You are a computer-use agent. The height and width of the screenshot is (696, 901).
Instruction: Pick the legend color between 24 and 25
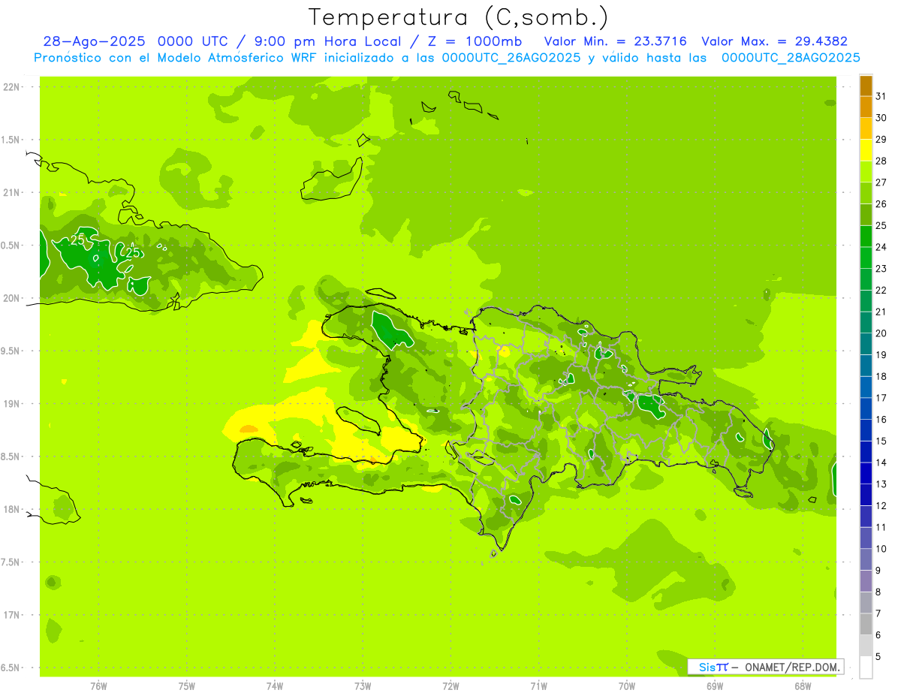pos(866,236)
